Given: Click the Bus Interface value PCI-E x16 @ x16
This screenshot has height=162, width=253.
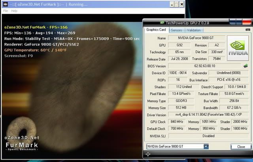Looking at the screenshot, I should tap(228, 80).
